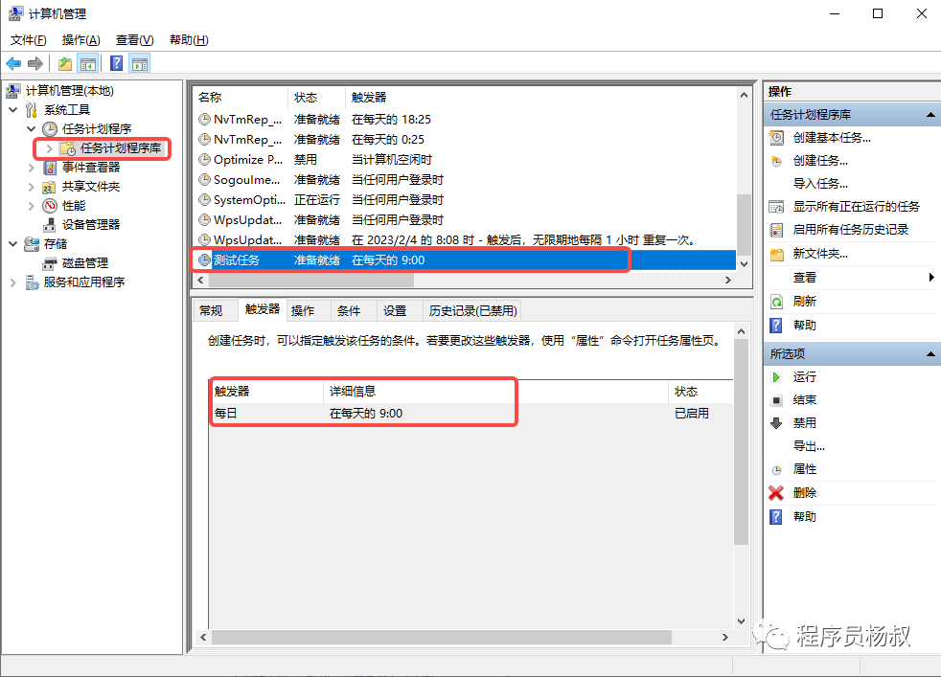Click the blue help toolbar icon

(116, 63)
